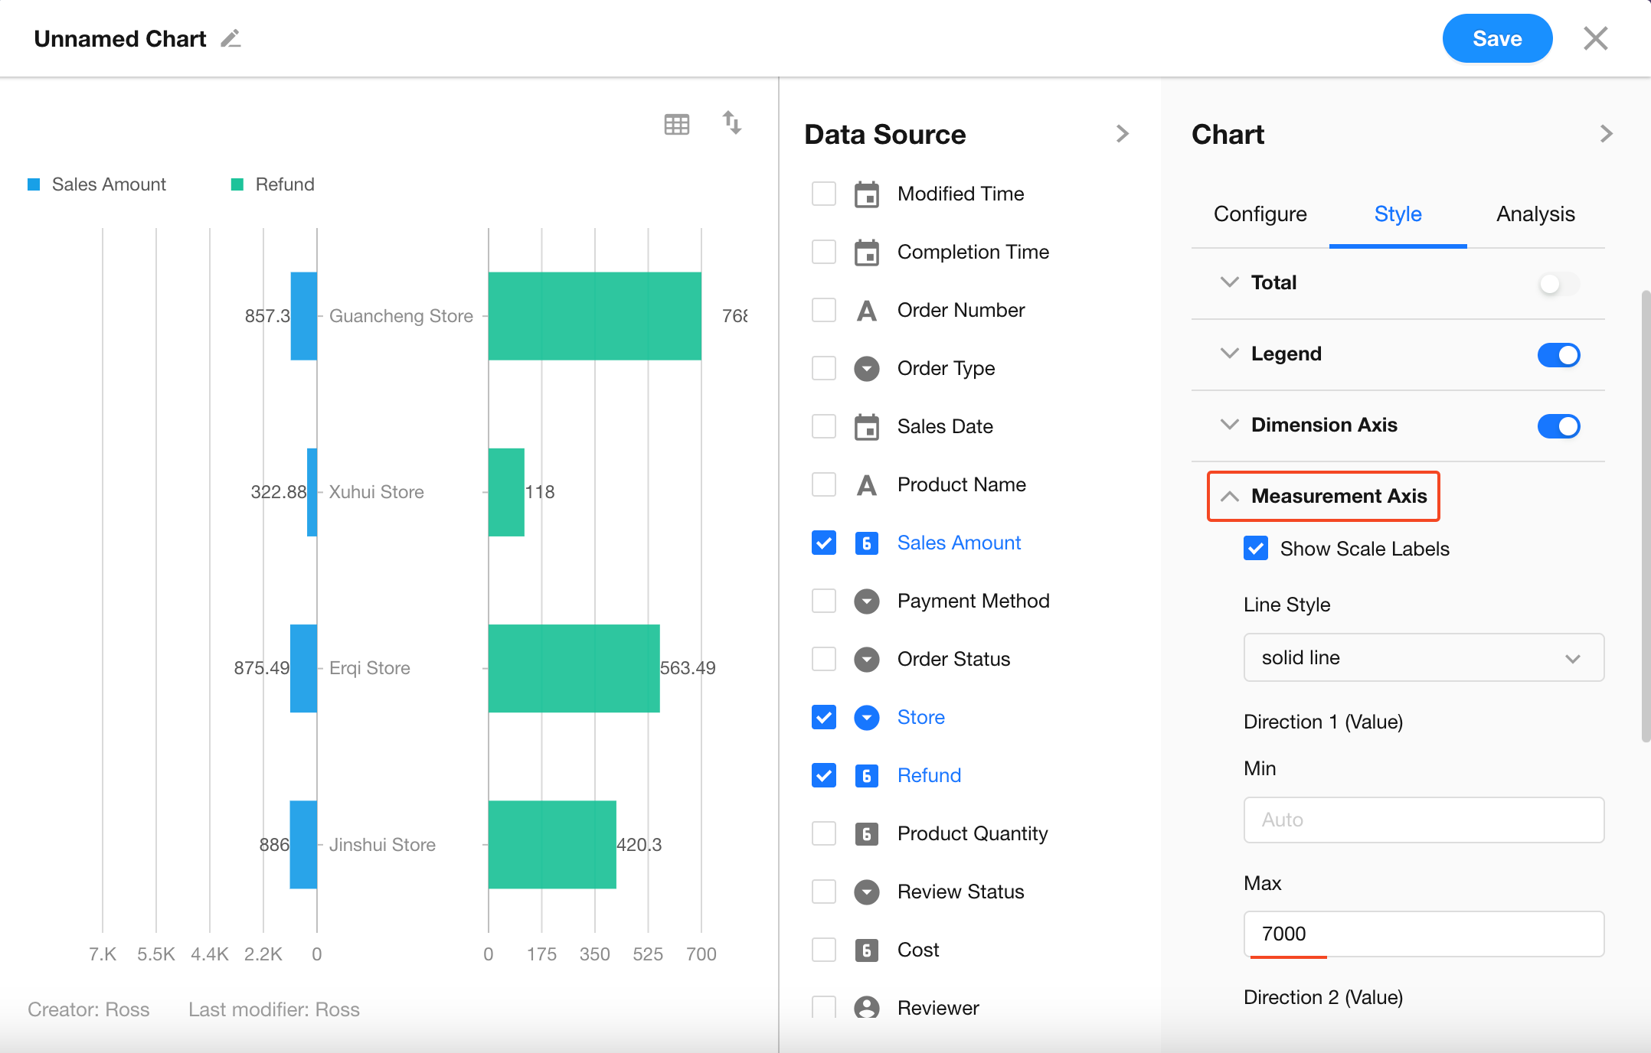Image resolution: width=1651 pixels, height=1053 pixels.
Task: Turn off the Legend toggle
Action: pyautogui.click(x=1558, y=355)
